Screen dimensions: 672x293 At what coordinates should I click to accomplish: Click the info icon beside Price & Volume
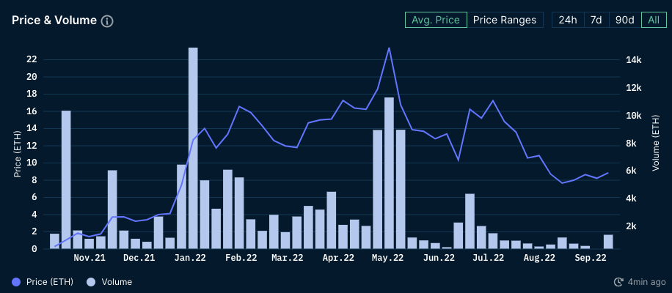107,21
